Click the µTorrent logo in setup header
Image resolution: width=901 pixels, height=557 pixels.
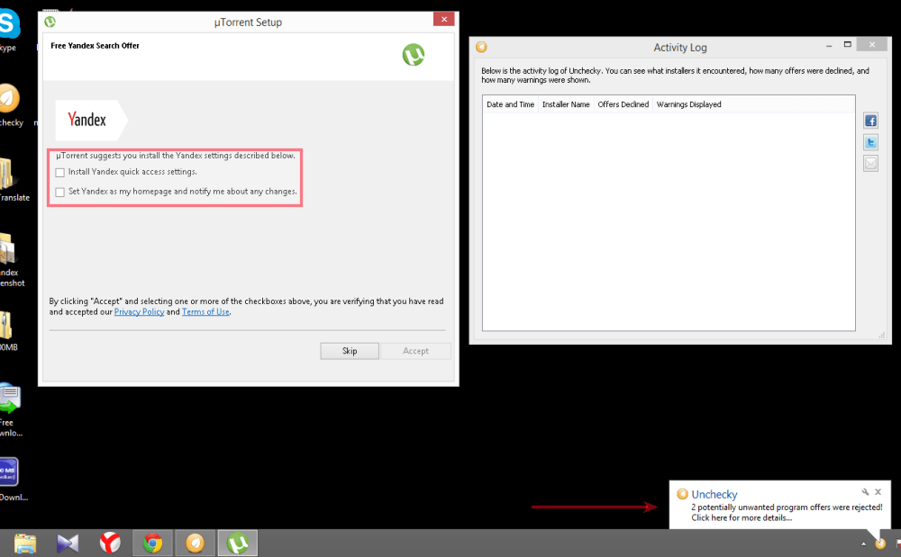click(414, 55)
